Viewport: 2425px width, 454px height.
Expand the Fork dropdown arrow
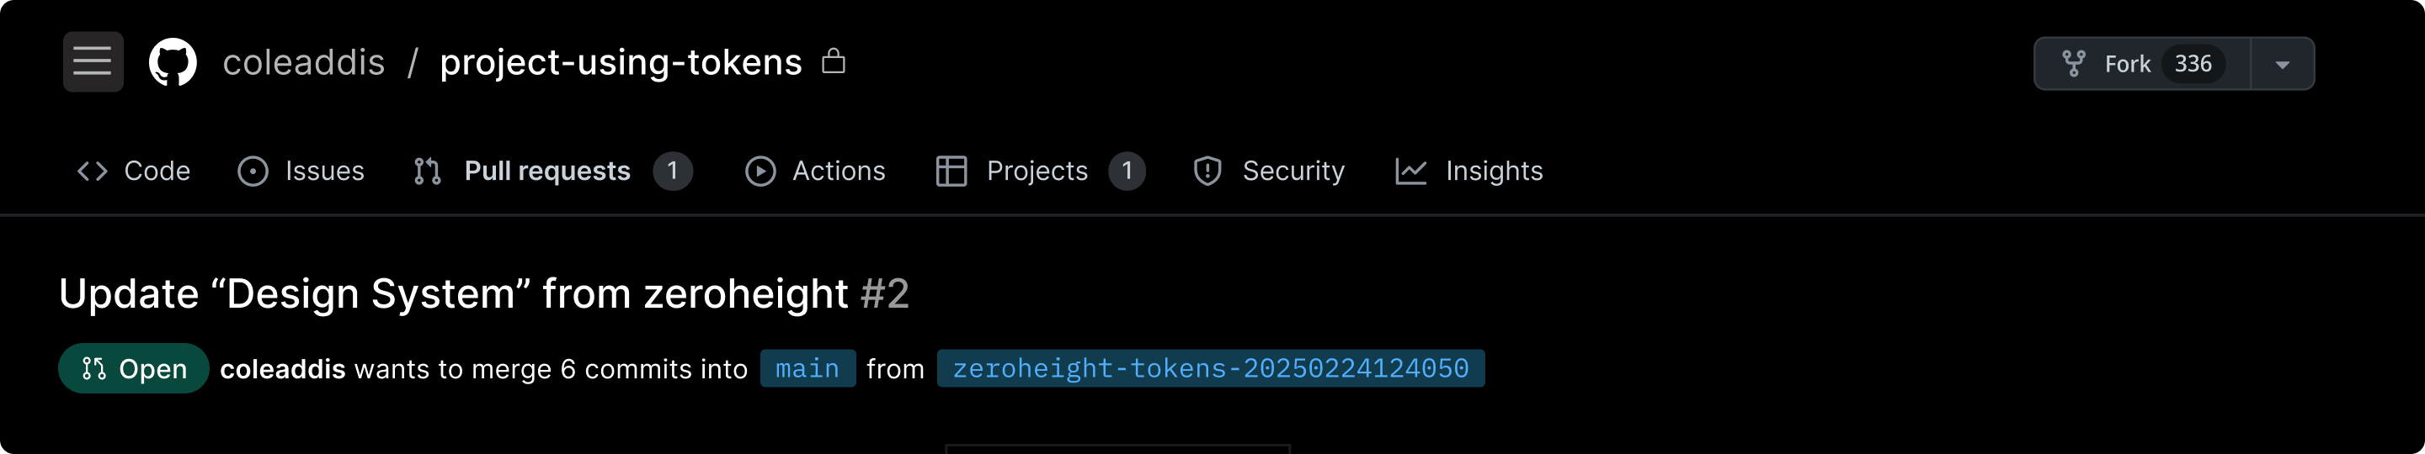tap(2282, 64)
